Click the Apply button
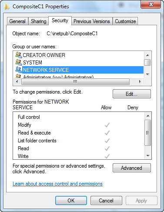Viewport: 164px width, 212px height. tap(141, 201)
